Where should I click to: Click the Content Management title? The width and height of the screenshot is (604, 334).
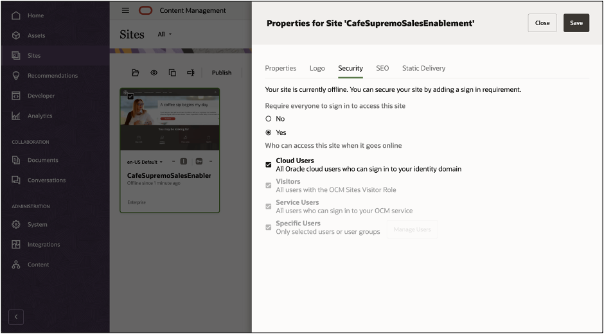(193, 10)
